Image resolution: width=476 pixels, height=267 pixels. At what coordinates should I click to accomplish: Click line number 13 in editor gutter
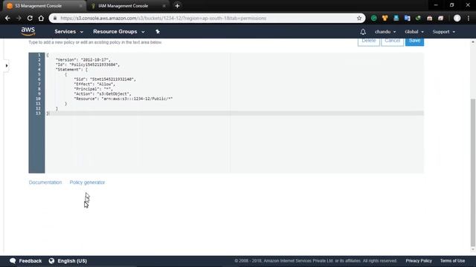pos(38,113)
